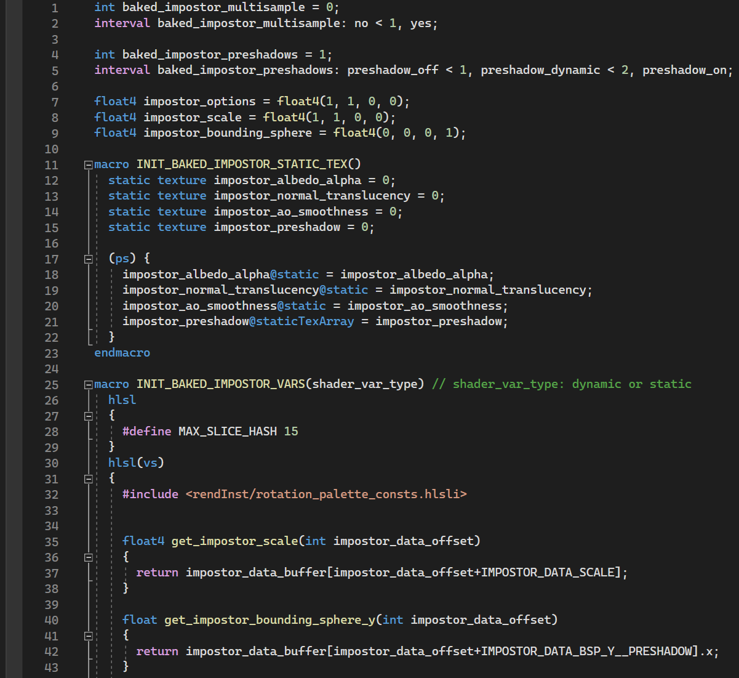739x678 pixels.
Task: Click line number 16 in gutter
Action: (x=51, y=243)
